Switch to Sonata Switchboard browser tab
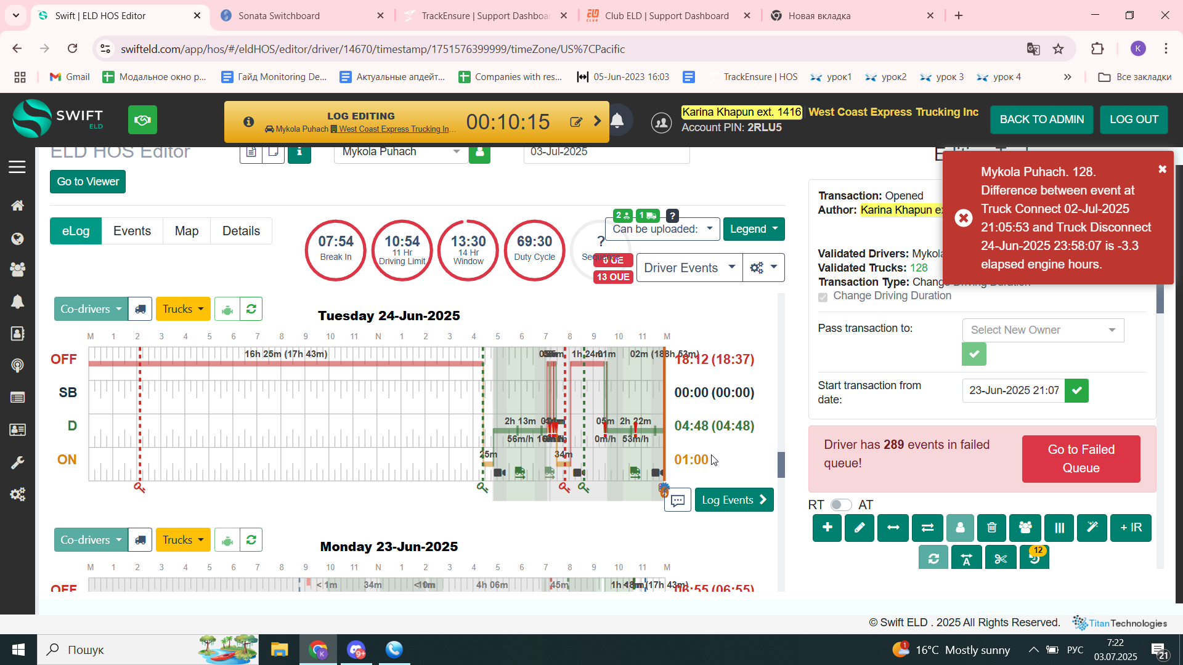 [302, 15]
